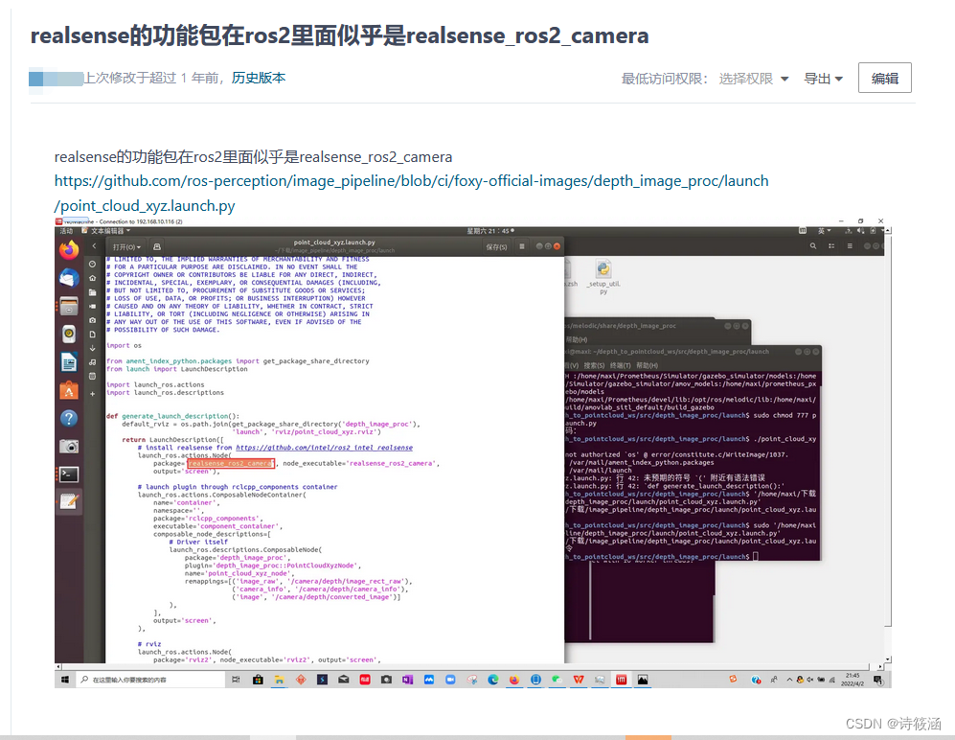The image size is (955, 740).
Task: Open 终端(T) menu in the front terminal
Action: (620, 365)
